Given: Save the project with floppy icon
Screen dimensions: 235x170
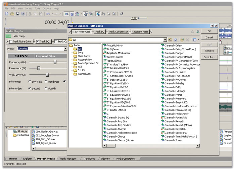Looking at the screenshot, I should point(17,14).
